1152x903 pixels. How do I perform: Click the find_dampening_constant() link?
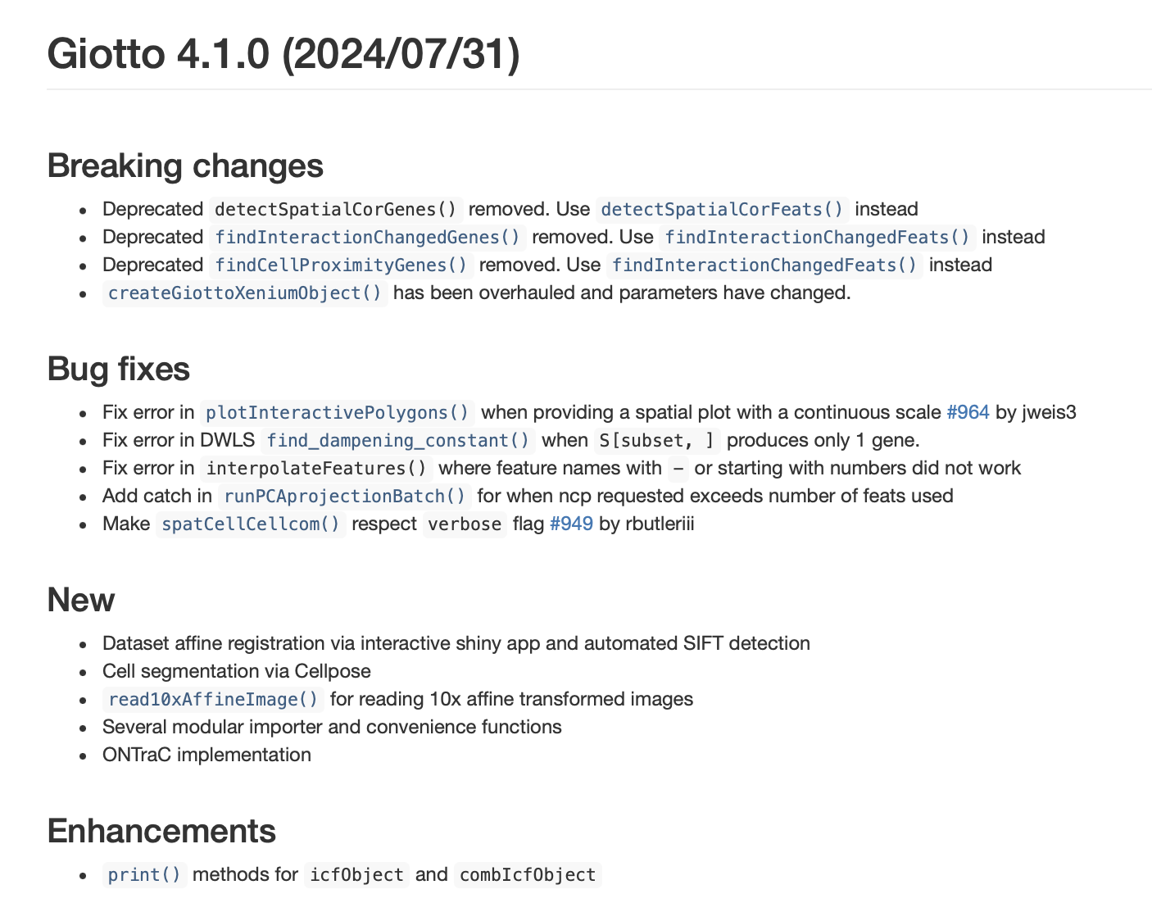click(398, 440)
